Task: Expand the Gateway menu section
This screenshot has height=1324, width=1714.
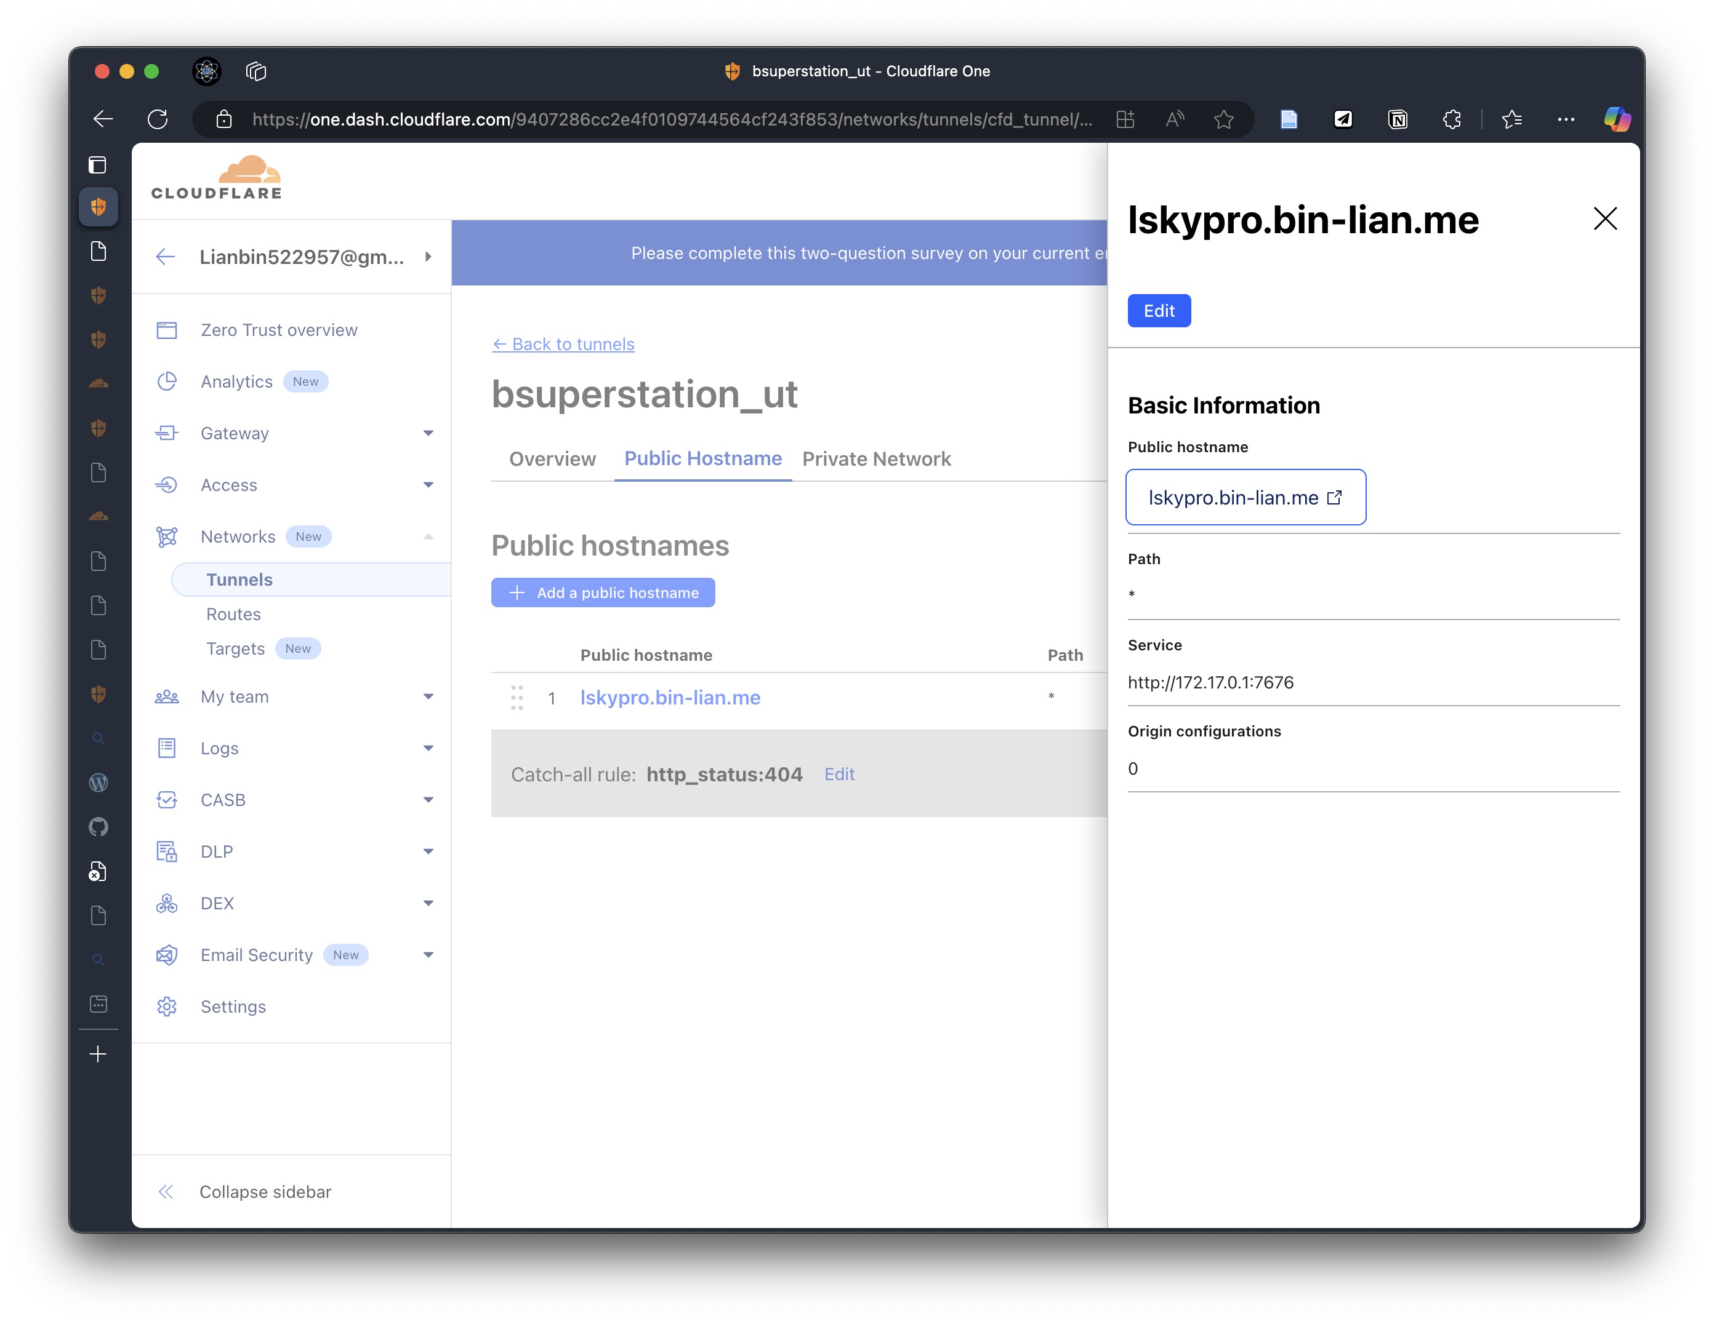Action: coord(428,433)
